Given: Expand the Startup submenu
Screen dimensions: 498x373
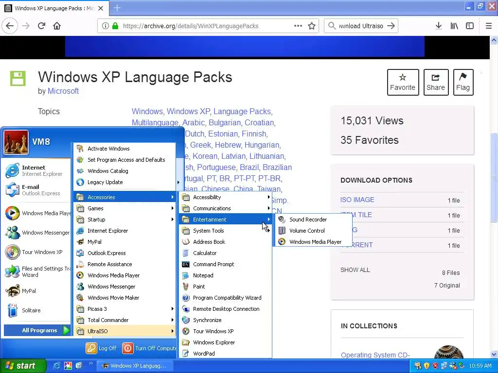Looking at the screenshot, I should pos(125,220).
